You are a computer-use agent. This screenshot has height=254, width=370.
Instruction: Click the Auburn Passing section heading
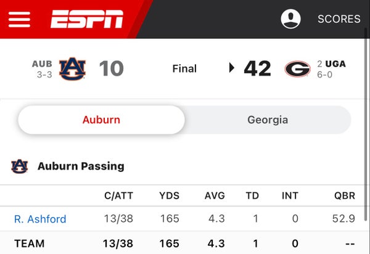tap(81, 166)
